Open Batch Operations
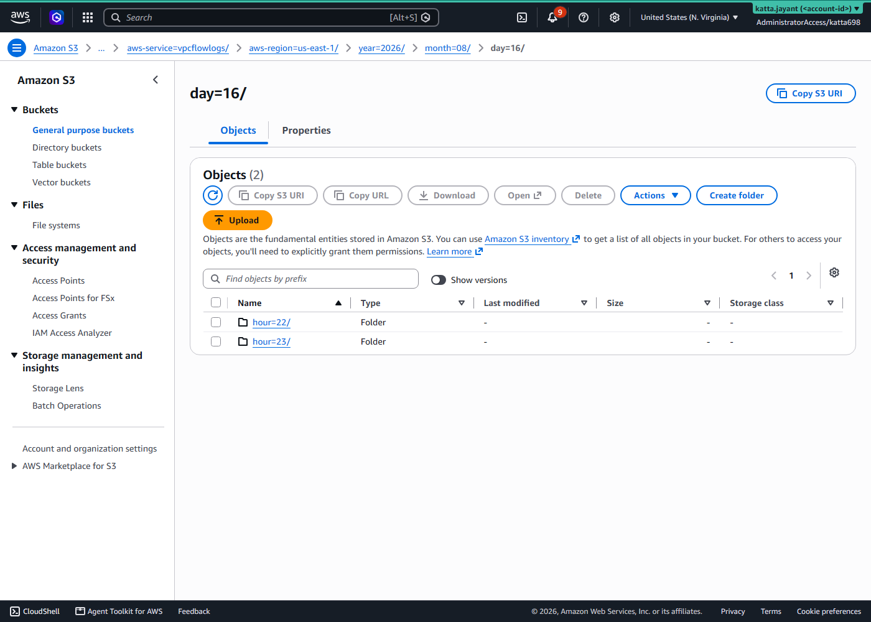Viewport: 871px width, 622px height. click(67, 406)
